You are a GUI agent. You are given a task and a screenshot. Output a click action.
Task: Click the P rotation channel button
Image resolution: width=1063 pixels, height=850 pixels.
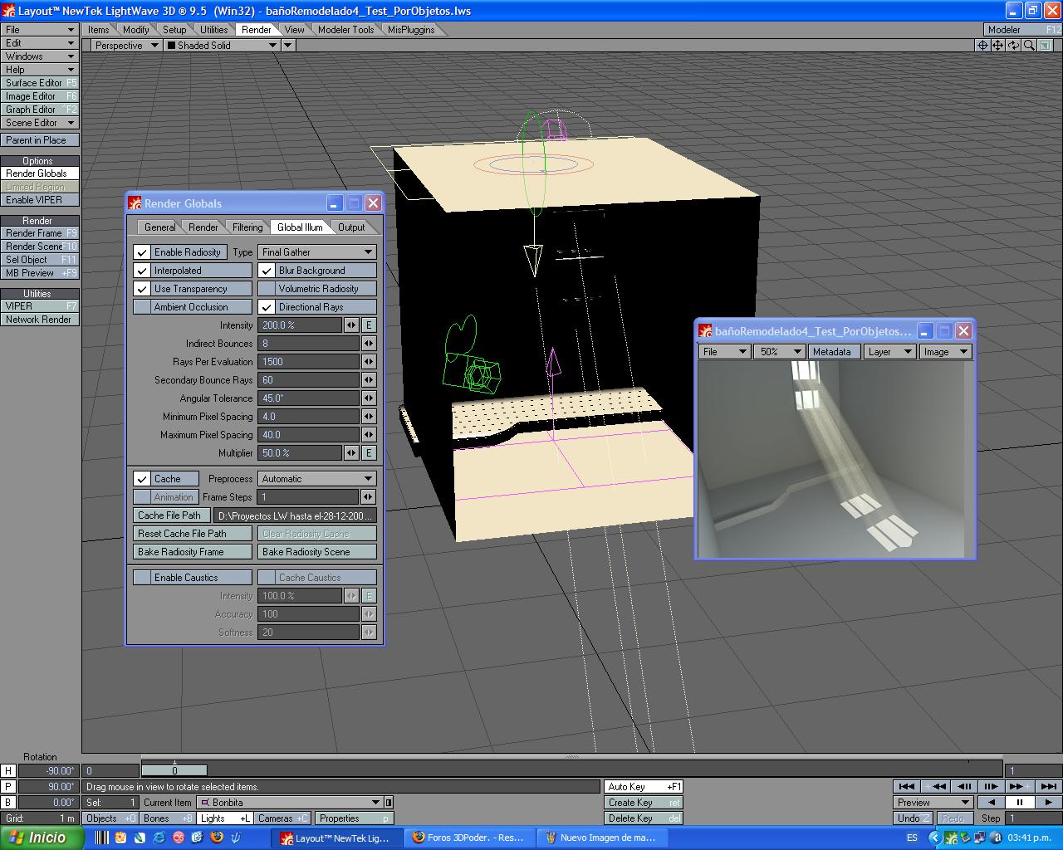[x=8, y=787]
